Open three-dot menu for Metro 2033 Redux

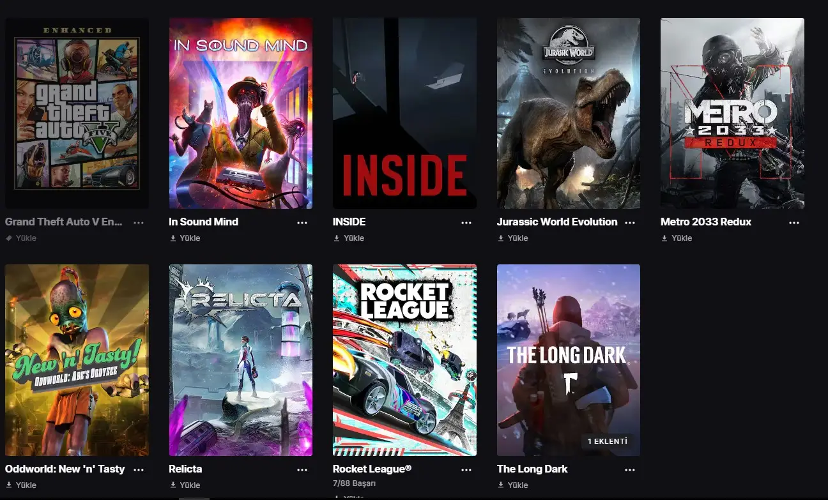click(x=794, y=223)
